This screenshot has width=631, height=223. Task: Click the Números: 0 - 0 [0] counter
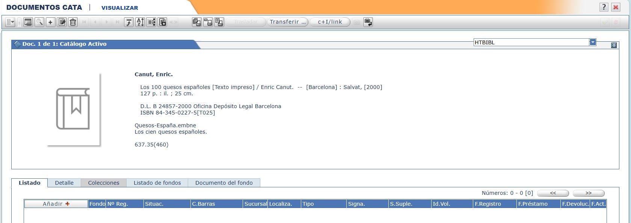[507, 193]
